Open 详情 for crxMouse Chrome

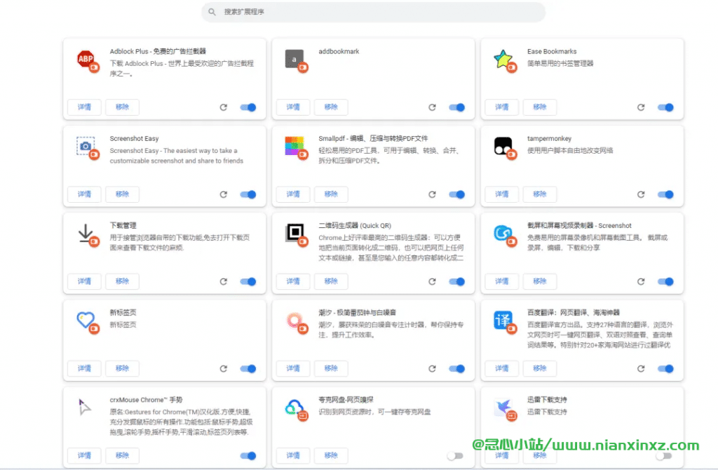[x=84, y=455]
